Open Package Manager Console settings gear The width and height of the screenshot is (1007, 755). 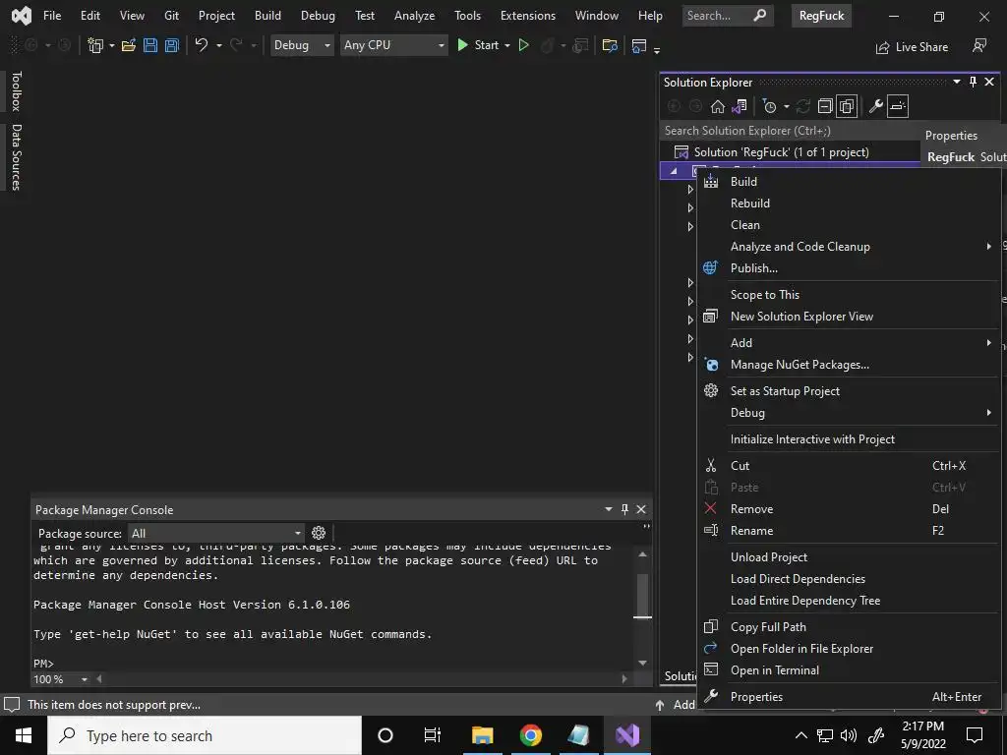click(319, 533)
